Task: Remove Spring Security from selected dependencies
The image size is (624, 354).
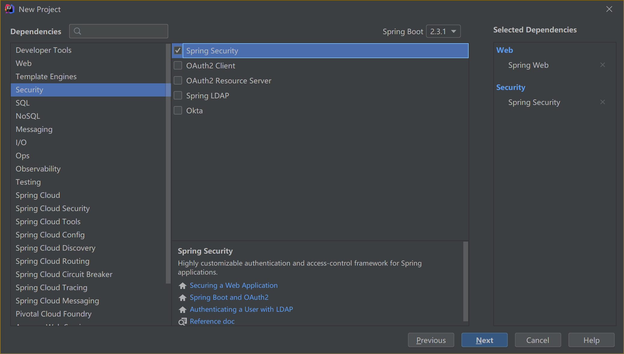Action: coord(602,102)
